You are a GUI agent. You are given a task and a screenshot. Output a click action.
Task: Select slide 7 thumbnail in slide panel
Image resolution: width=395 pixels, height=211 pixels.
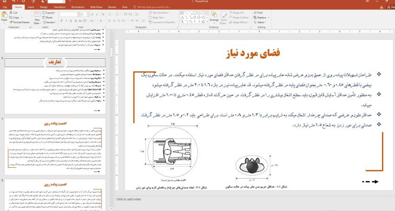point(55,147)
